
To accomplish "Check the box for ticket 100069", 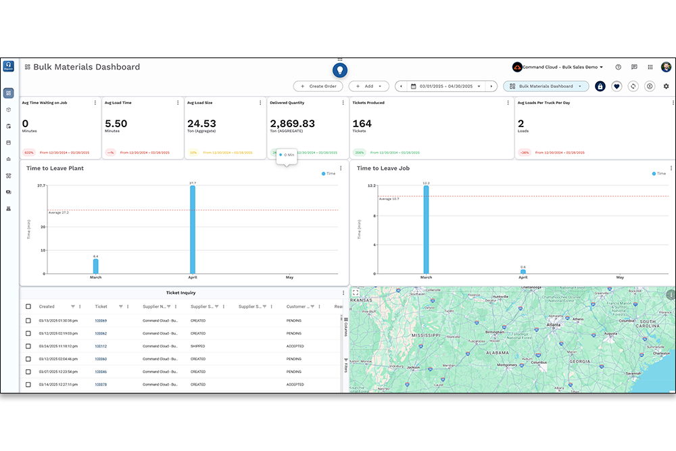I will click(x=28, y=321).
